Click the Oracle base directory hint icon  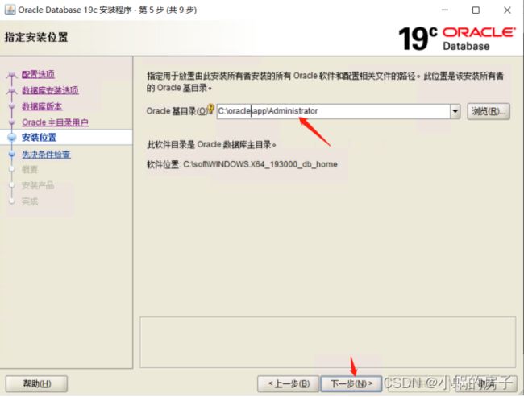(210, 109)
